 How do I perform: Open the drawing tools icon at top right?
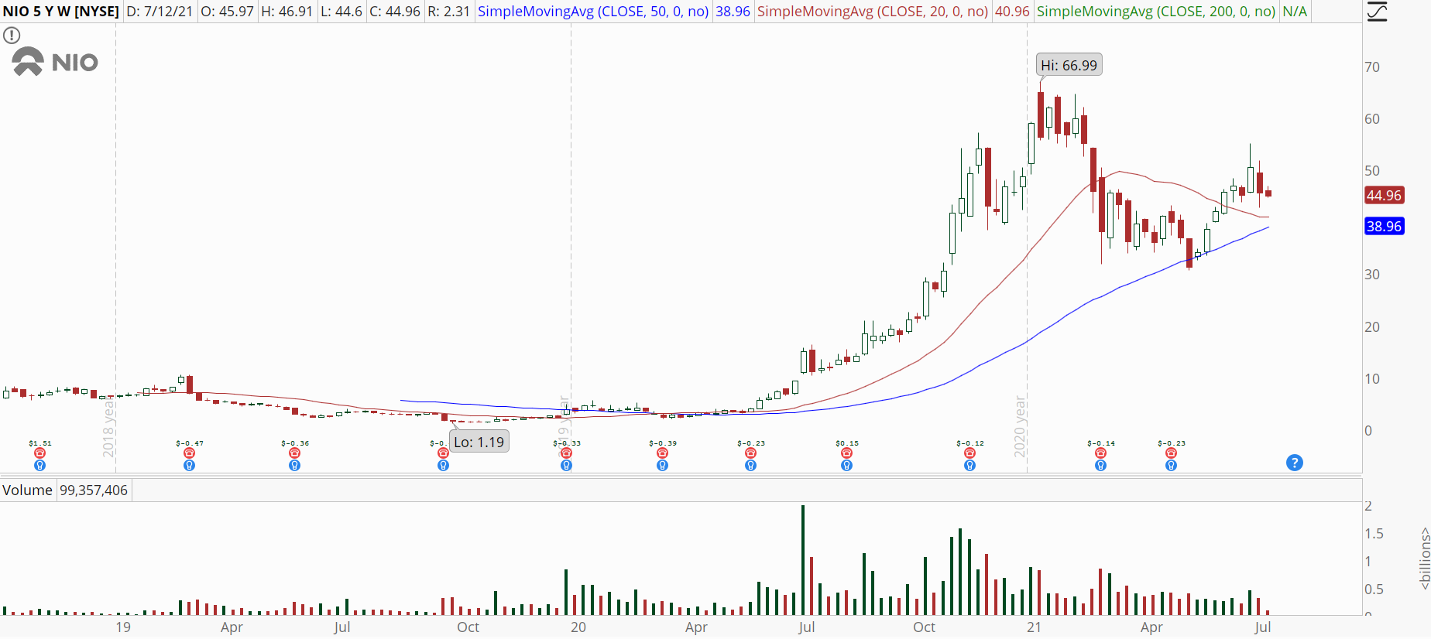[1378, 12]
